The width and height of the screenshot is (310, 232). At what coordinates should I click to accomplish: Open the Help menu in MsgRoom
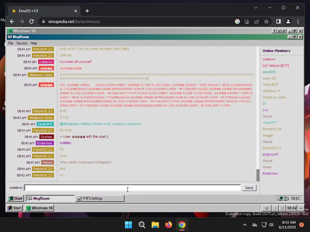34,43
